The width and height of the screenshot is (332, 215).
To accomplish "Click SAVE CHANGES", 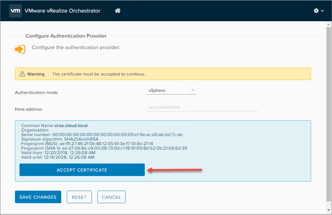I will pyautogui.click(x=38, y=197).
